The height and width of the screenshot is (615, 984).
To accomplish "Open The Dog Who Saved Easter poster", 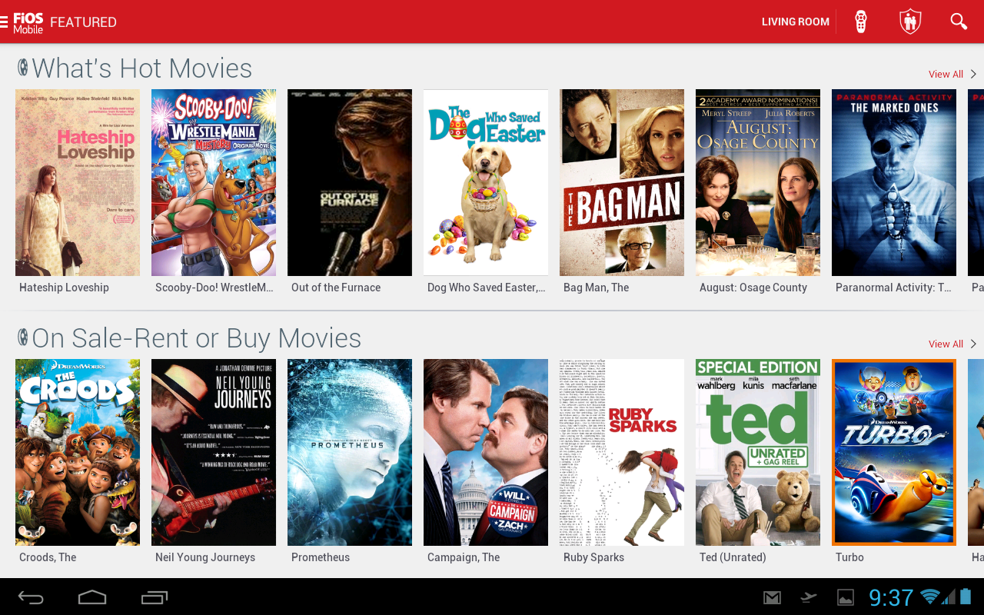I will click(x=486, y=182).
